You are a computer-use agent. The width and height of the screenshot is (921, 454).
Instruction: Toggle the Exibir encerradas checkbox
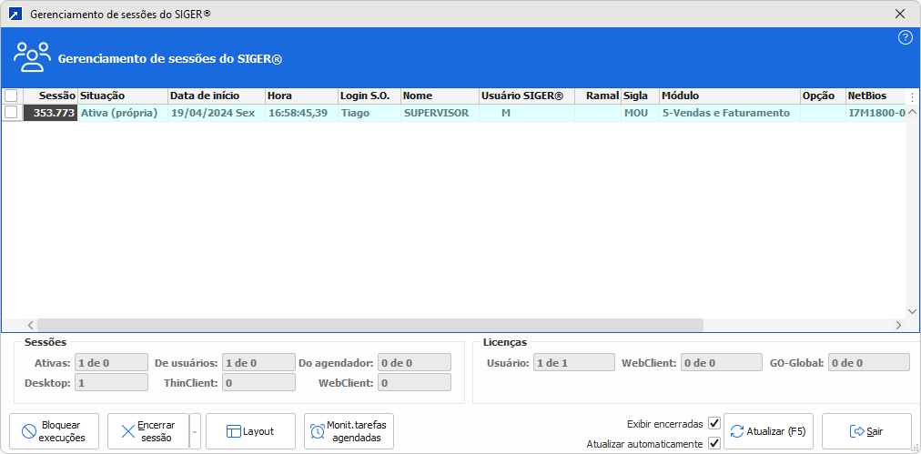[x=714, y=423]
